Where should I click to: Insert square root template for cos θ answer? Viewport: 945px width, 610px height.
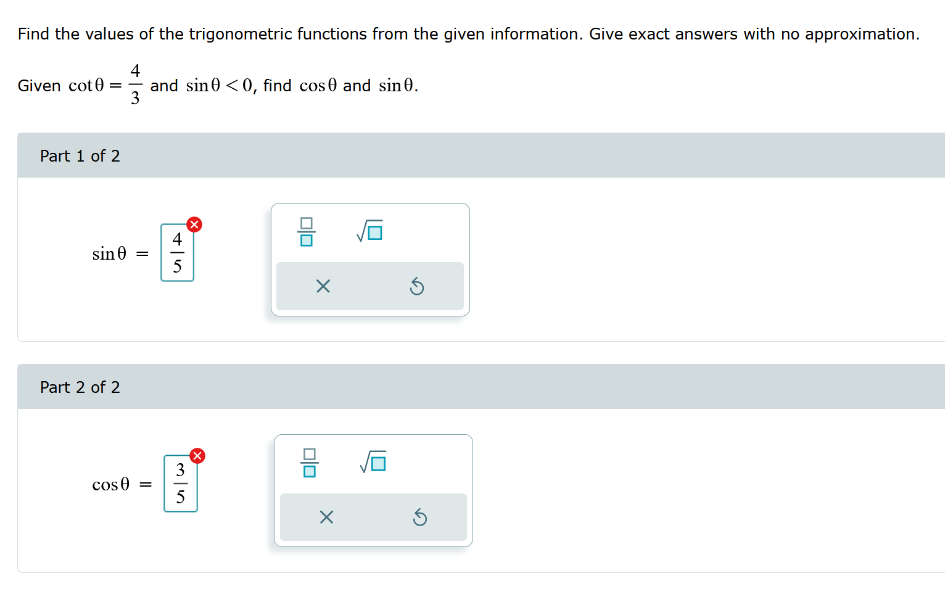pos(373,463)
